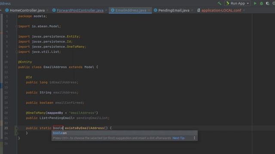Image resolution: width=275 pixels, height=154 pixels.
Task: Click the package models line
Action: [x=33, y=16]
